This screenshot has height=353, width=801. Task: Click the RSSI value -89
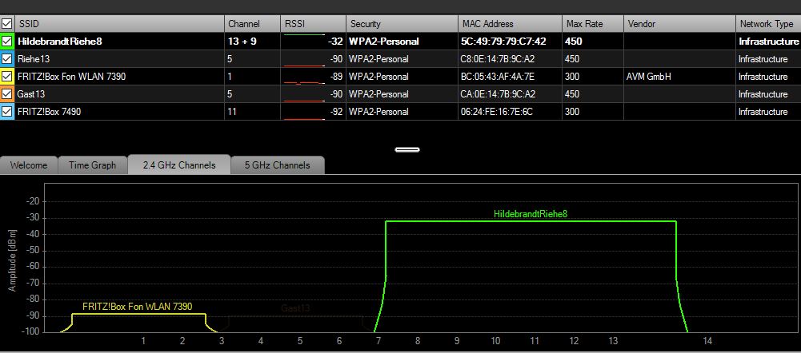tap(335, 77)
